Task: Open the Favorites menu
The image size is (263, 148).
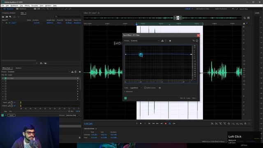Action: pyautogui.click(x=35, y=5)
